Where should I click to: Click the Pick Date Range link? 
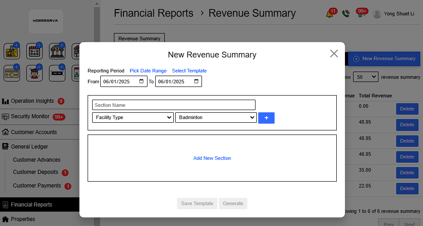(x=148, y=71)
